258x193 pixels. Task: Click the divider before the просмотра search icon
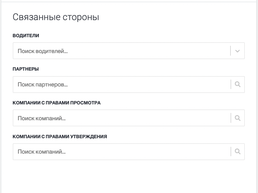[x=231, y=118]
